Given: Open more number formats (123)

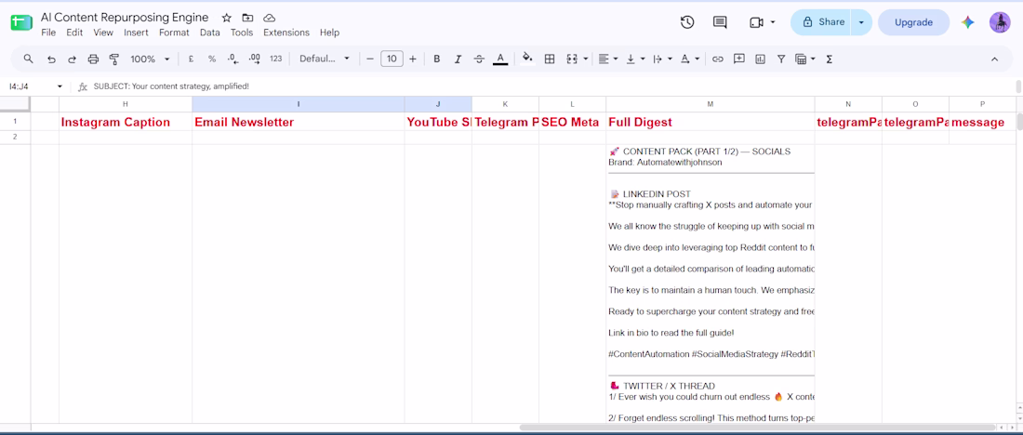Looking at the screenshot, I should point(276,59).
